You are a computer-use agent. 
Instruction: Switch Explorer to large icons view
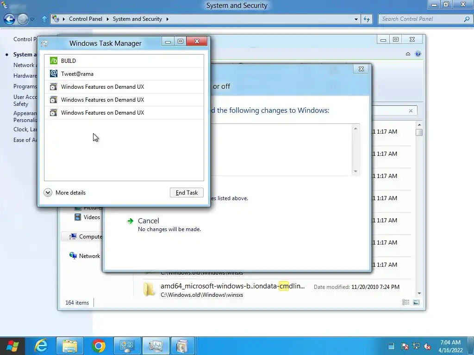pyautogui.click(x=416, y=302)
